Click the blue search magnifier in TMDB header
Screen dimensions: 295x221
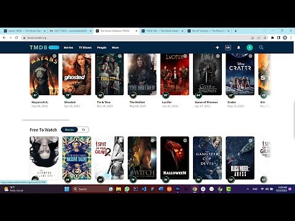click(261, 47)
